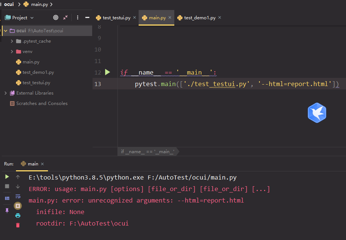Rerun the main run configuration

(x=7, y=177)
